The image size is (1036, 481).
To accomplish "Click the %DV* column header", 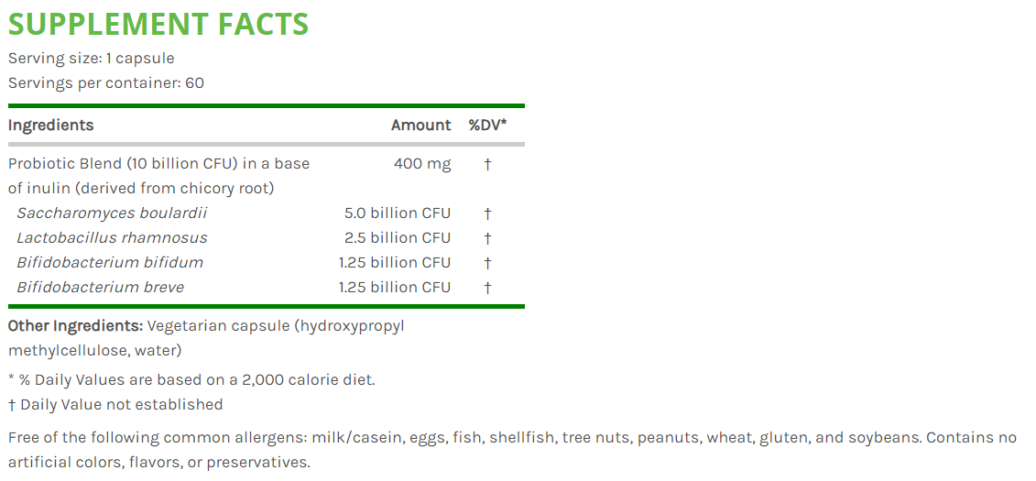I will pos(487,126).
